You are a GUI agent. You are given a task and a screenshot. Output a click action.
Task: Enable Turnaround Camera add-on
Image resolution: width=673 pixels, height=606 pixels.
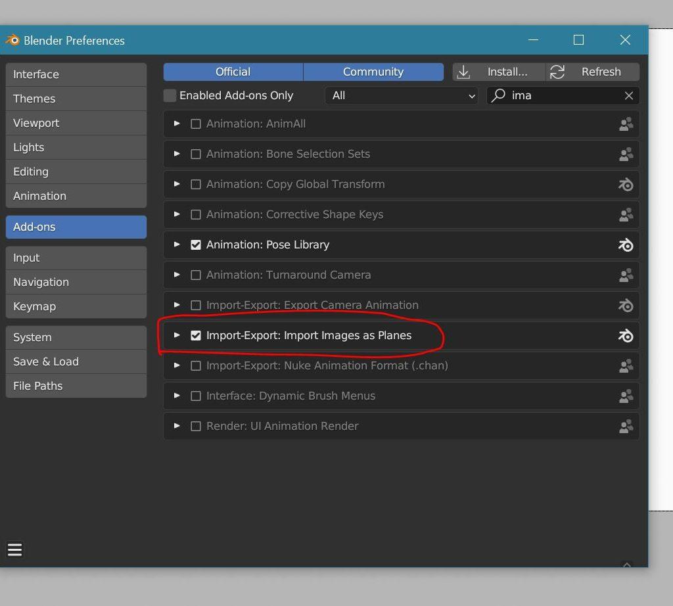tap(196, 275)
